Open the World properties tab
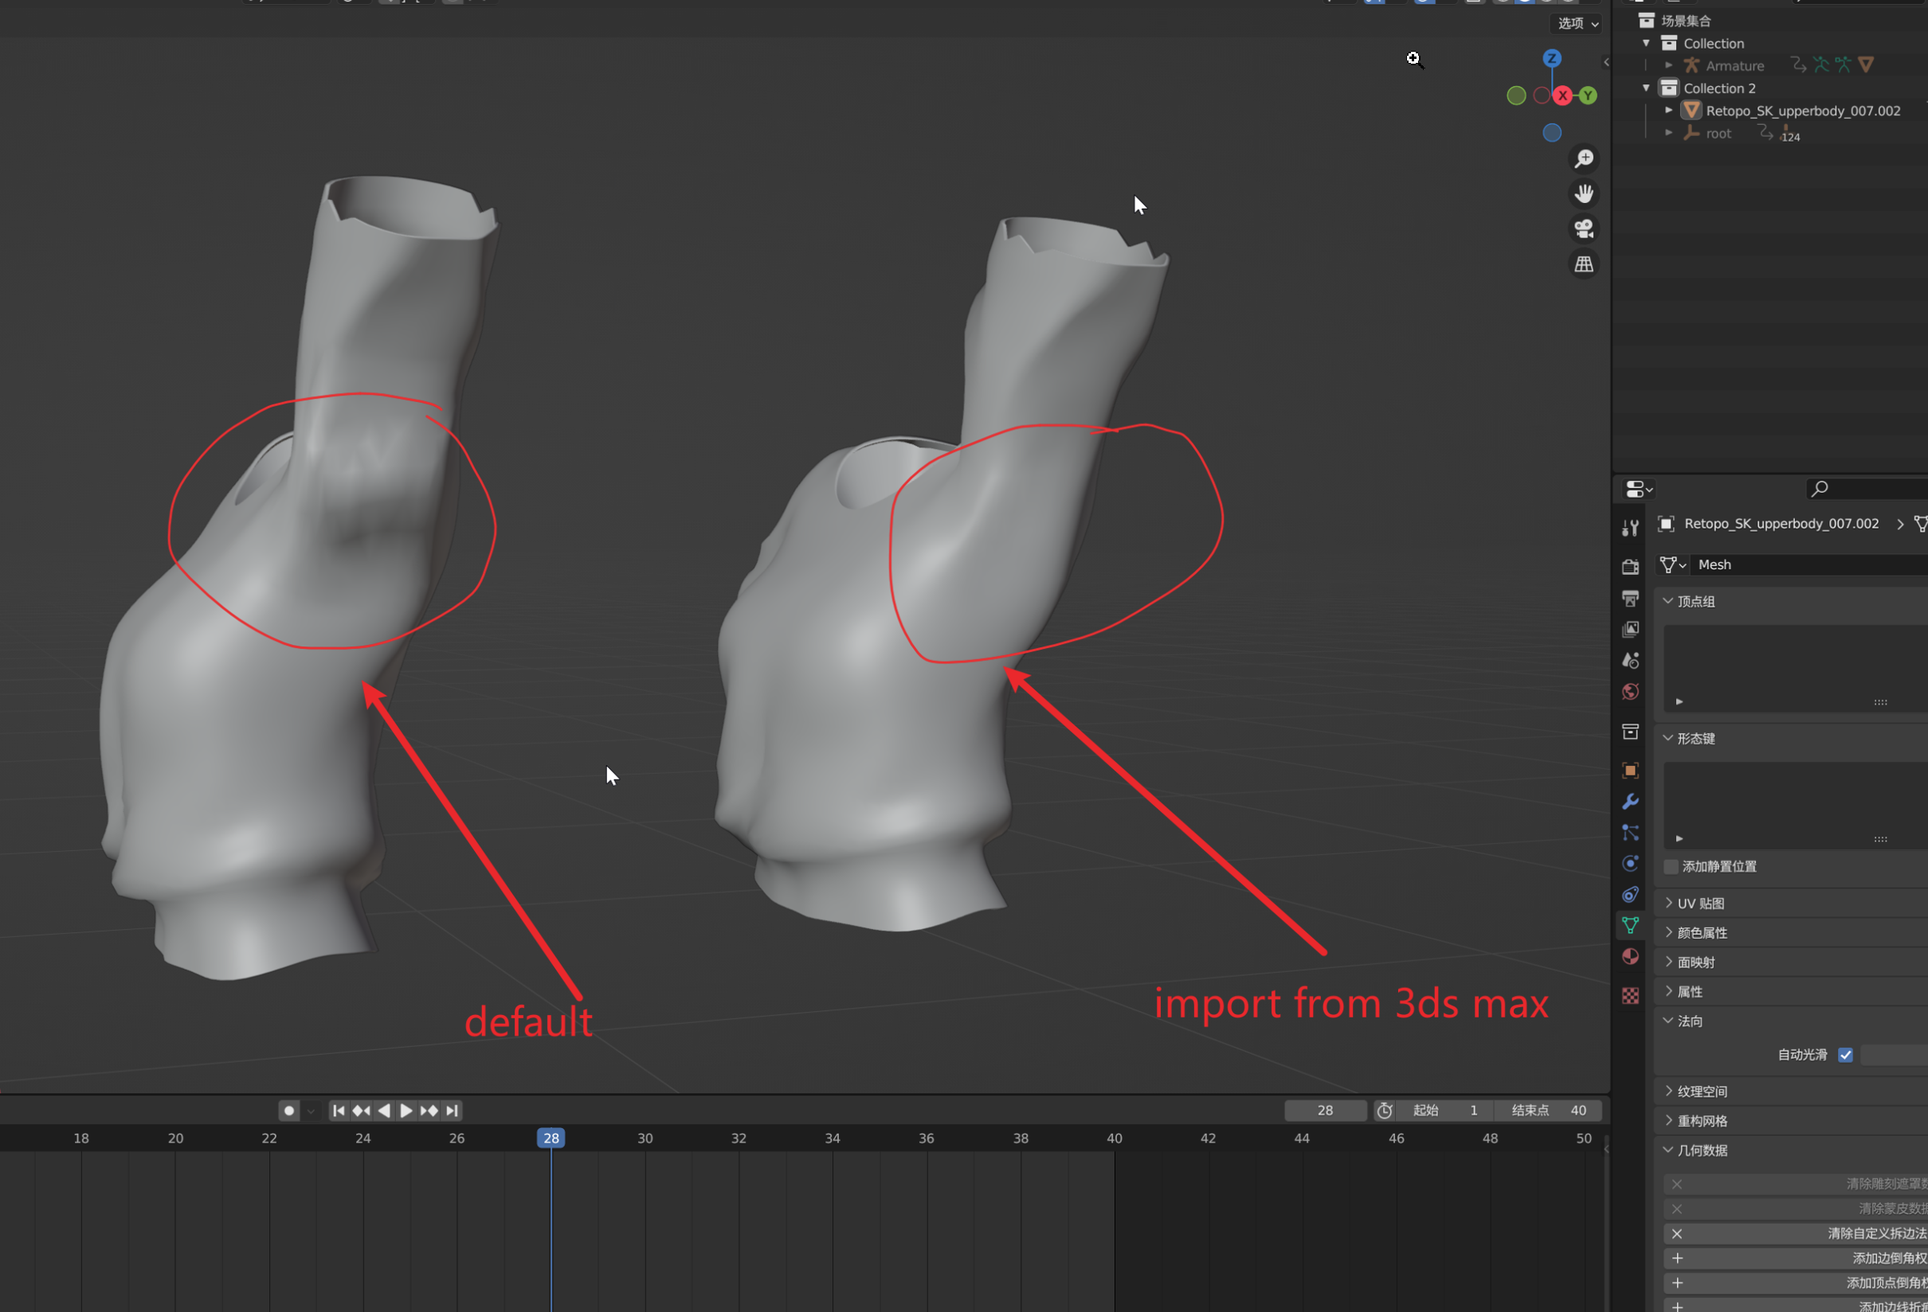1928x1312 pixels. coord(1630,691)
